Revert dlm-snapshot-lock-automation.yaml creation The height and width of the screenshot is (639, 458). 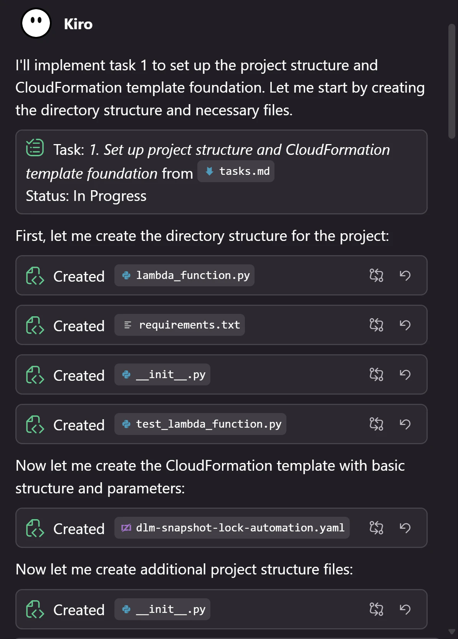(405, 528)
